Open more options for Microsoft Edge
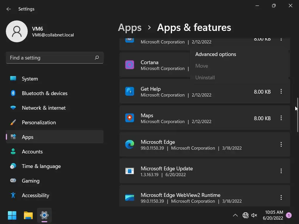299x224 pixels. [281, 144]
